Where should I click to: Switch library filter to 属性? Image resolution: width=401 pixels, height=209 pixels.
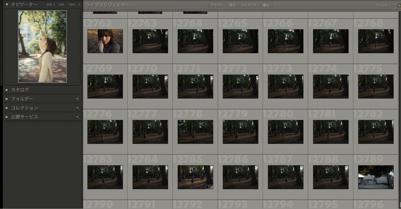(x=232, y=5)
